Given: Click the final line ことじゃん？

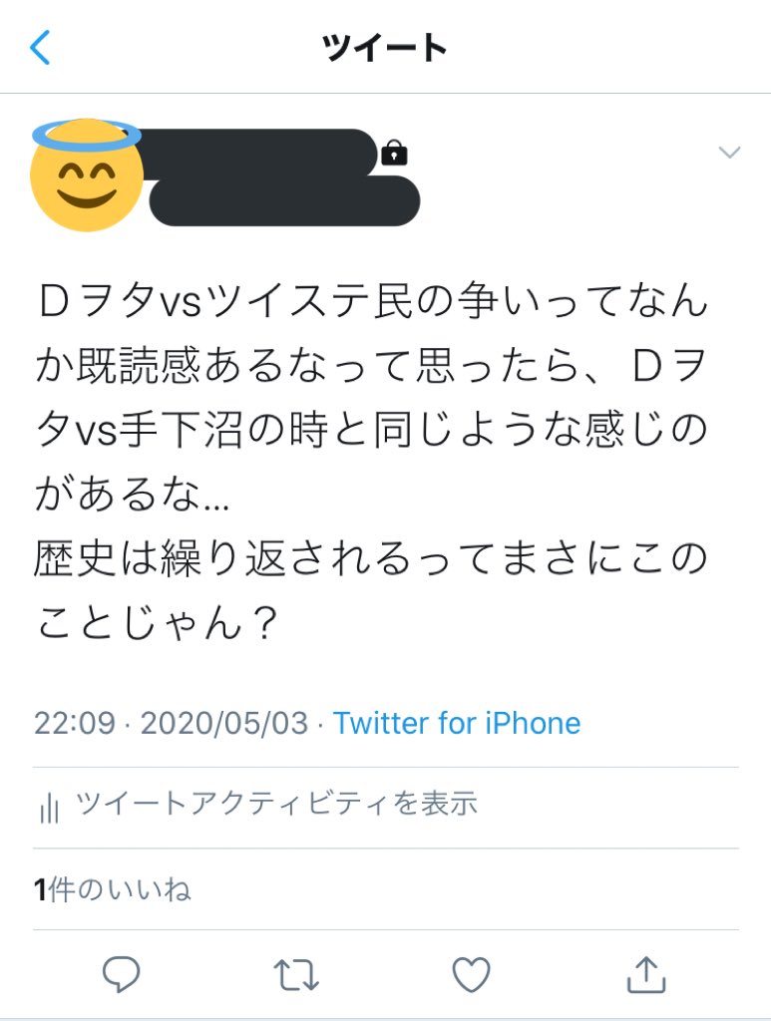Looking at the screenshot, I should [x=158, y=623].
